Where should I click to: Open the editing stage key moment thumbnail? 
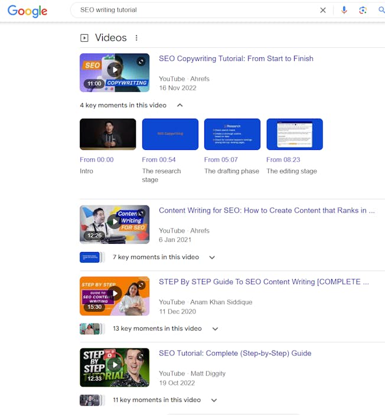[295, 134]
